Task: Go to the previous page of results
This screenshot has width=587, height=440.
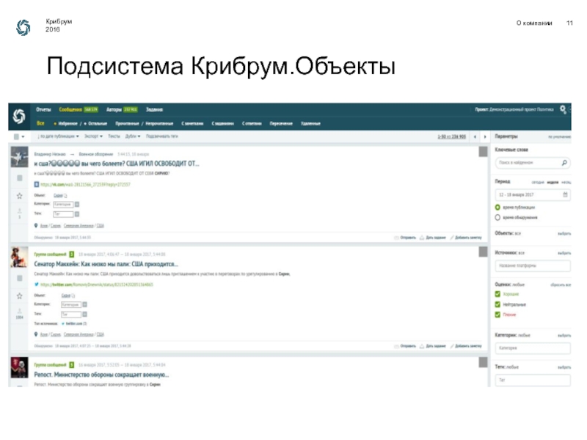Action: point(475,136)
